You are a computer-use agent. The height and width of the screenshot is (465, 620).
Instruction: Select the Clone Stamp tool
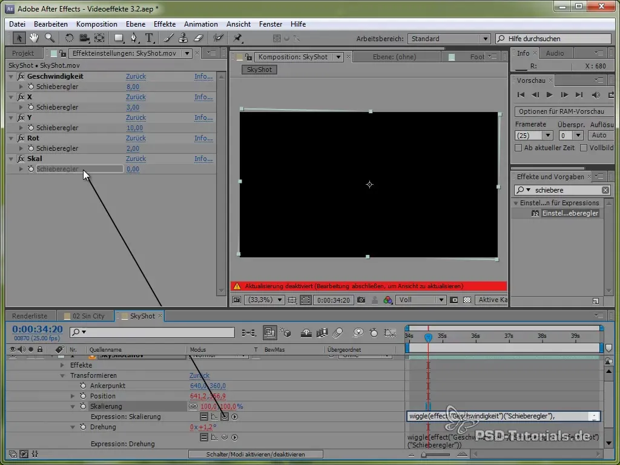183,38
